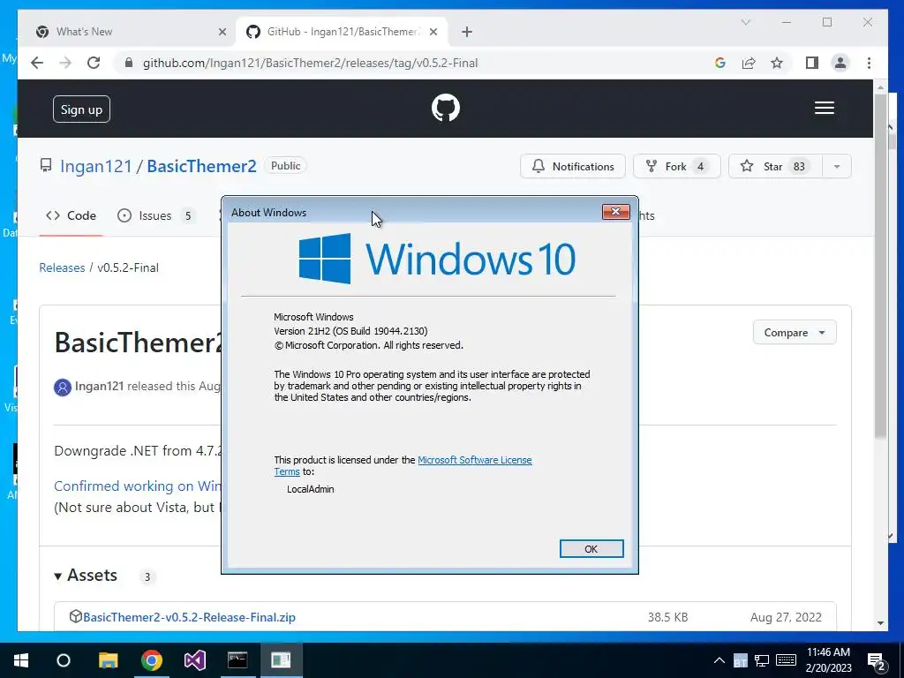Click the touch keyboard tray icon

[x=786, y=660]
